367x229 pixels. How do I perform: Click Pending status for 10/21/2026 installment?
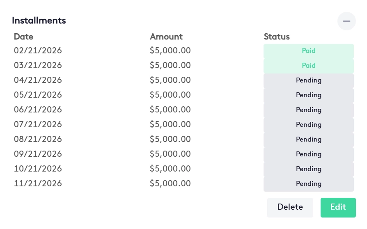click(308, 169)
